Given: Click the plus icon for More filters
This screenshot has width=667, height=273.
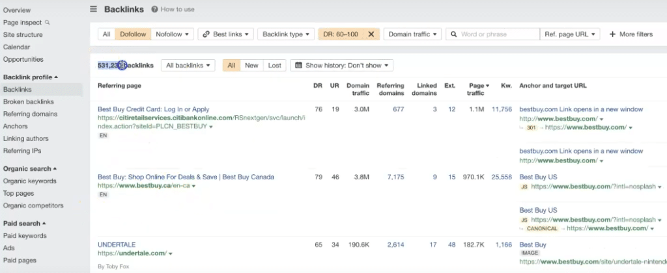Looking at the screenshot, I should tap(612, 34).
